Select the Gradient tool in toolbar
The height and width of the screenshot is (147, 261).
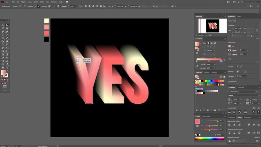coord(7,54)
